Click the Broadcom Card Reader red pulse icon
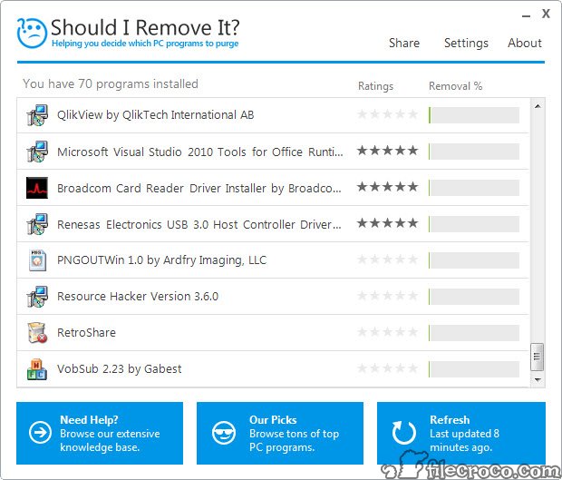 click(x=37, y=188)
